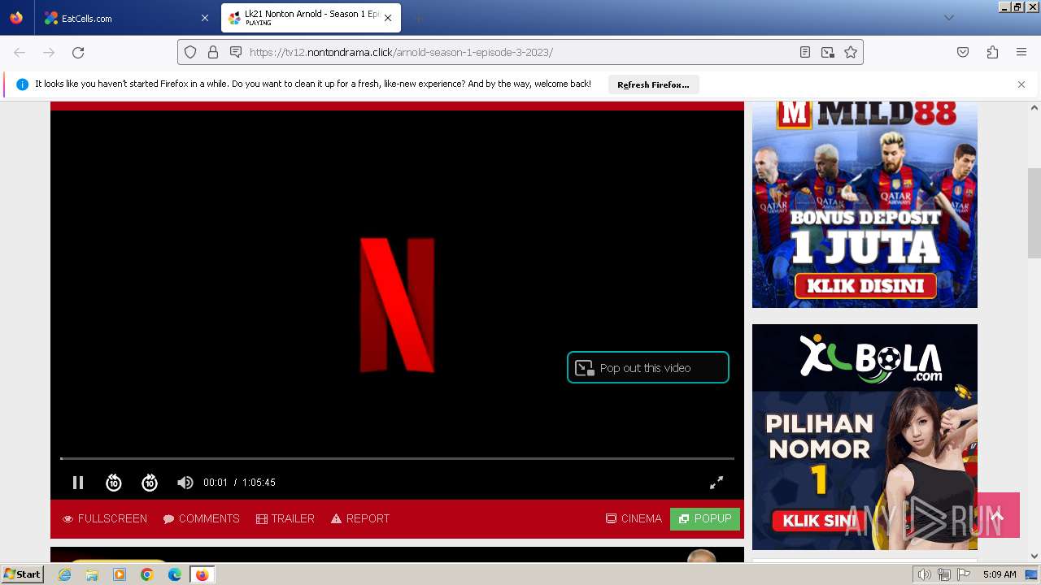The image size is (1041, 585).
Task: Open the Firefox application menu
Action: click(x=1021, y=52)
